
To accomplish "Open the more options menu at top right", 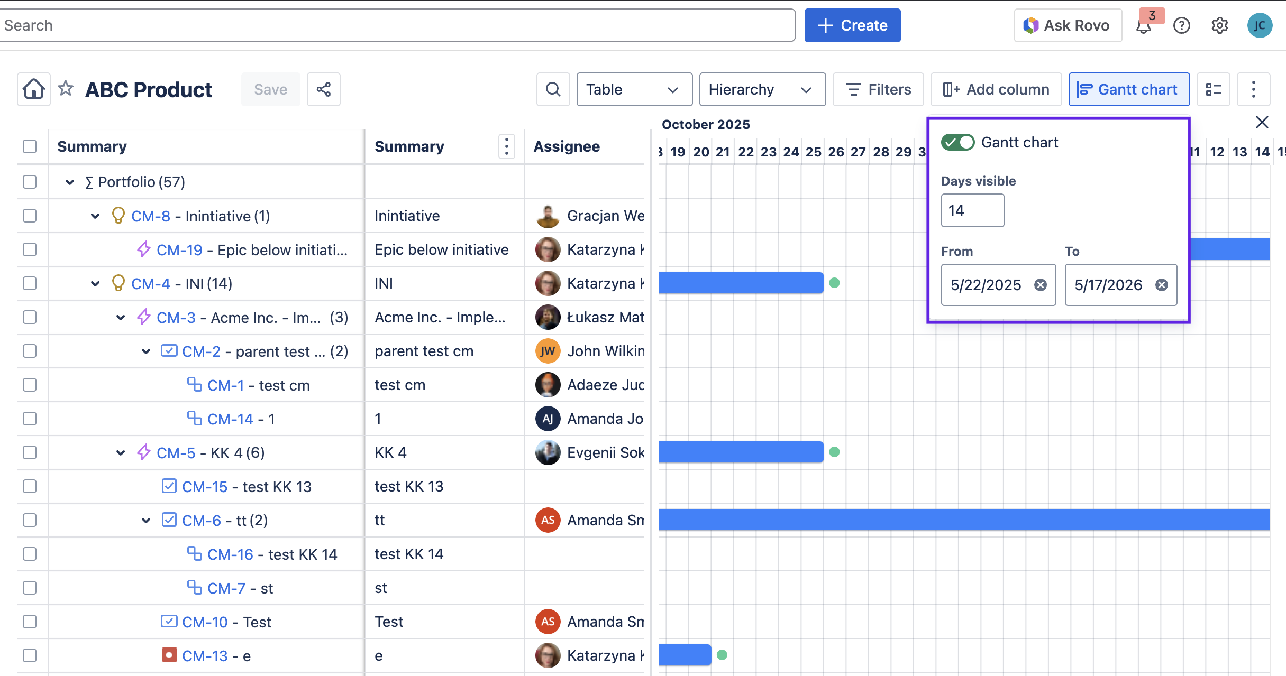I will [1253, 89].
